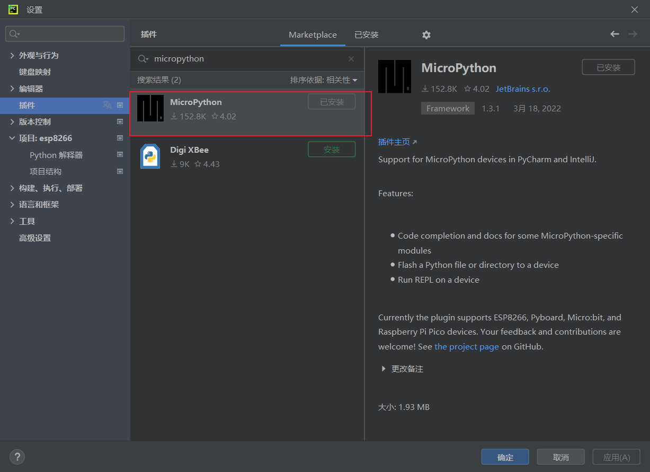The image size is (650, 472).
Task: Expand the 版本控制 settings group
Action: pos(12,121)
